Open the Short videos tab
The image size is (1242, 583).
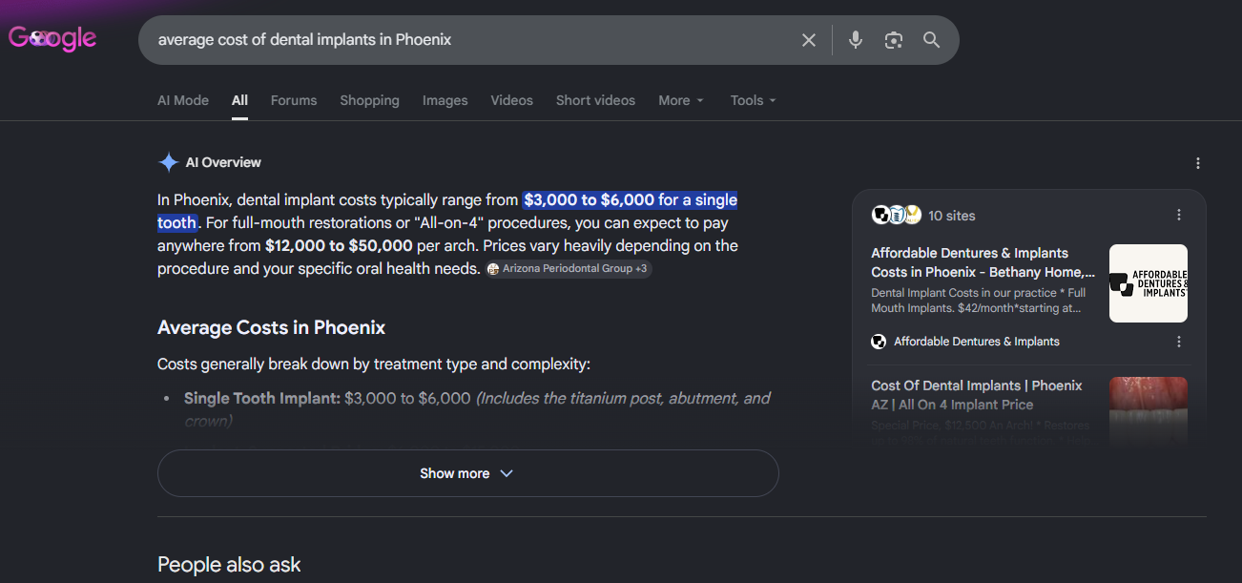595,100
